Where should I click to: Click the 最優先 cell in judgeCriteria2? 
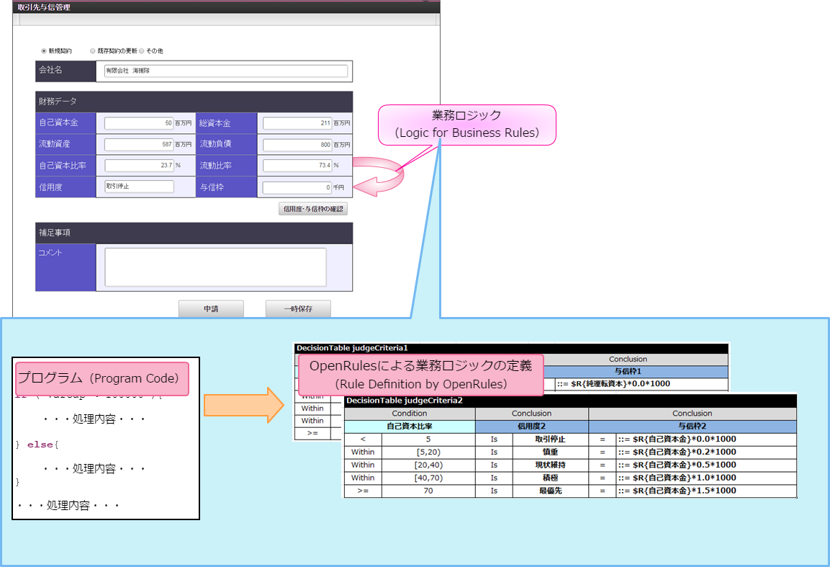[550, 491]
